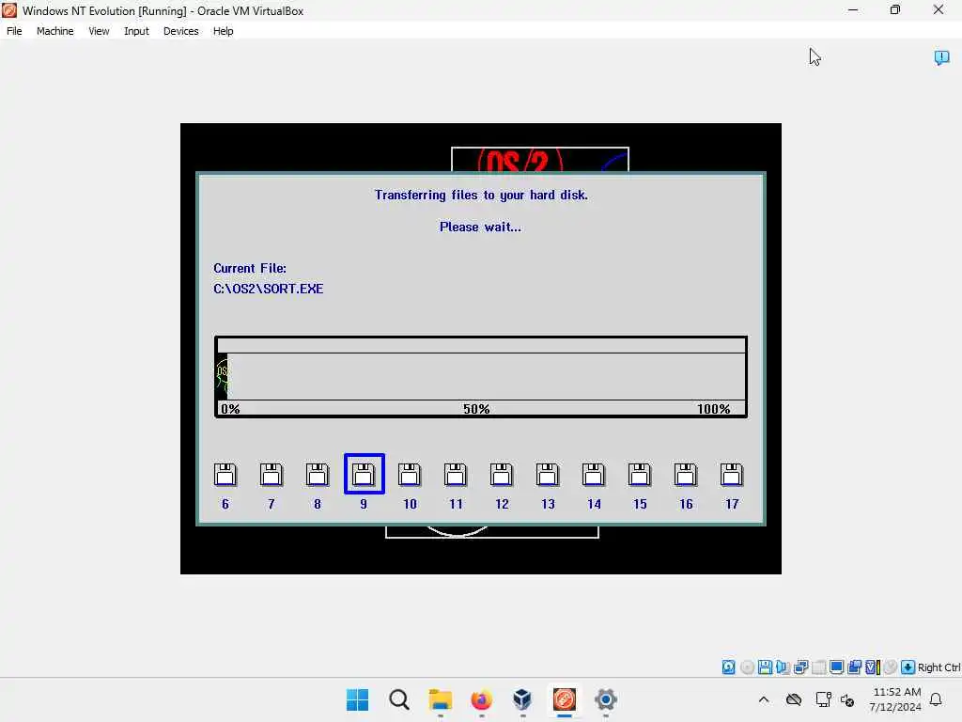The width and height of the screenshot is (962, 722).
Task: Show hidden system tray icons
Action: click(x=763, y=699)
